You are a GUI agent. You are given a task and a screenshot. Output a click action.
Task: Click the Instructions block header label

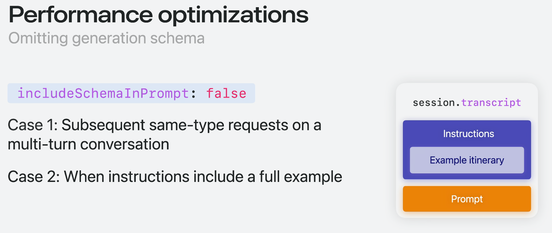(x=468, y=134)
